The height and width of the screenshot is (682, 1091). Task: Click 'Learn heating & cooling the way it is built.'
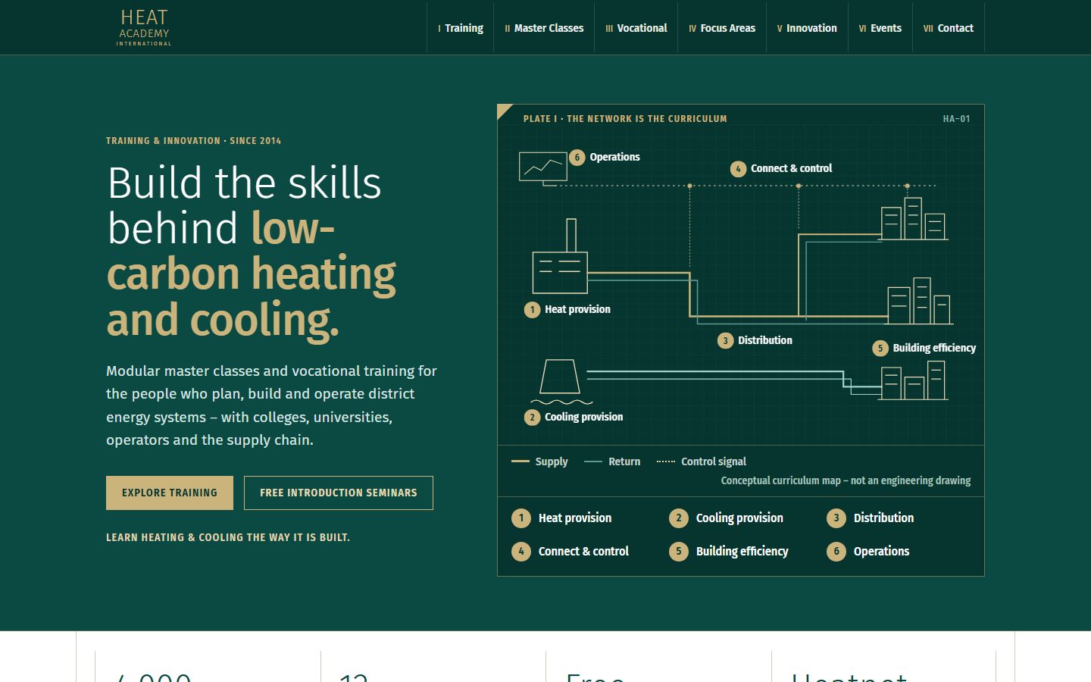(228, 537)
